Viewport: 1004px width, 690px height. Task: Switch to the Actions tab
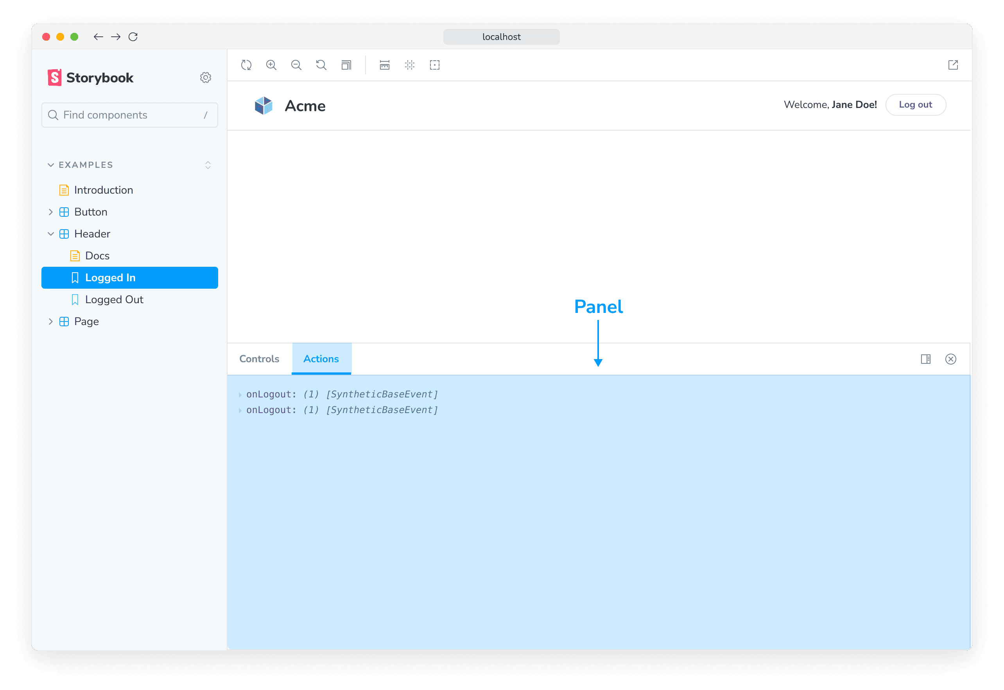[321, 359]
